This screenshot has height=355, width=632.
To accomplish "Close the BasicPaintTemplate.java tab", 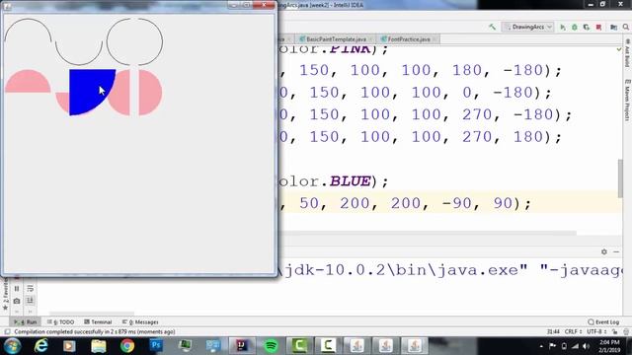I will (370, 39).
